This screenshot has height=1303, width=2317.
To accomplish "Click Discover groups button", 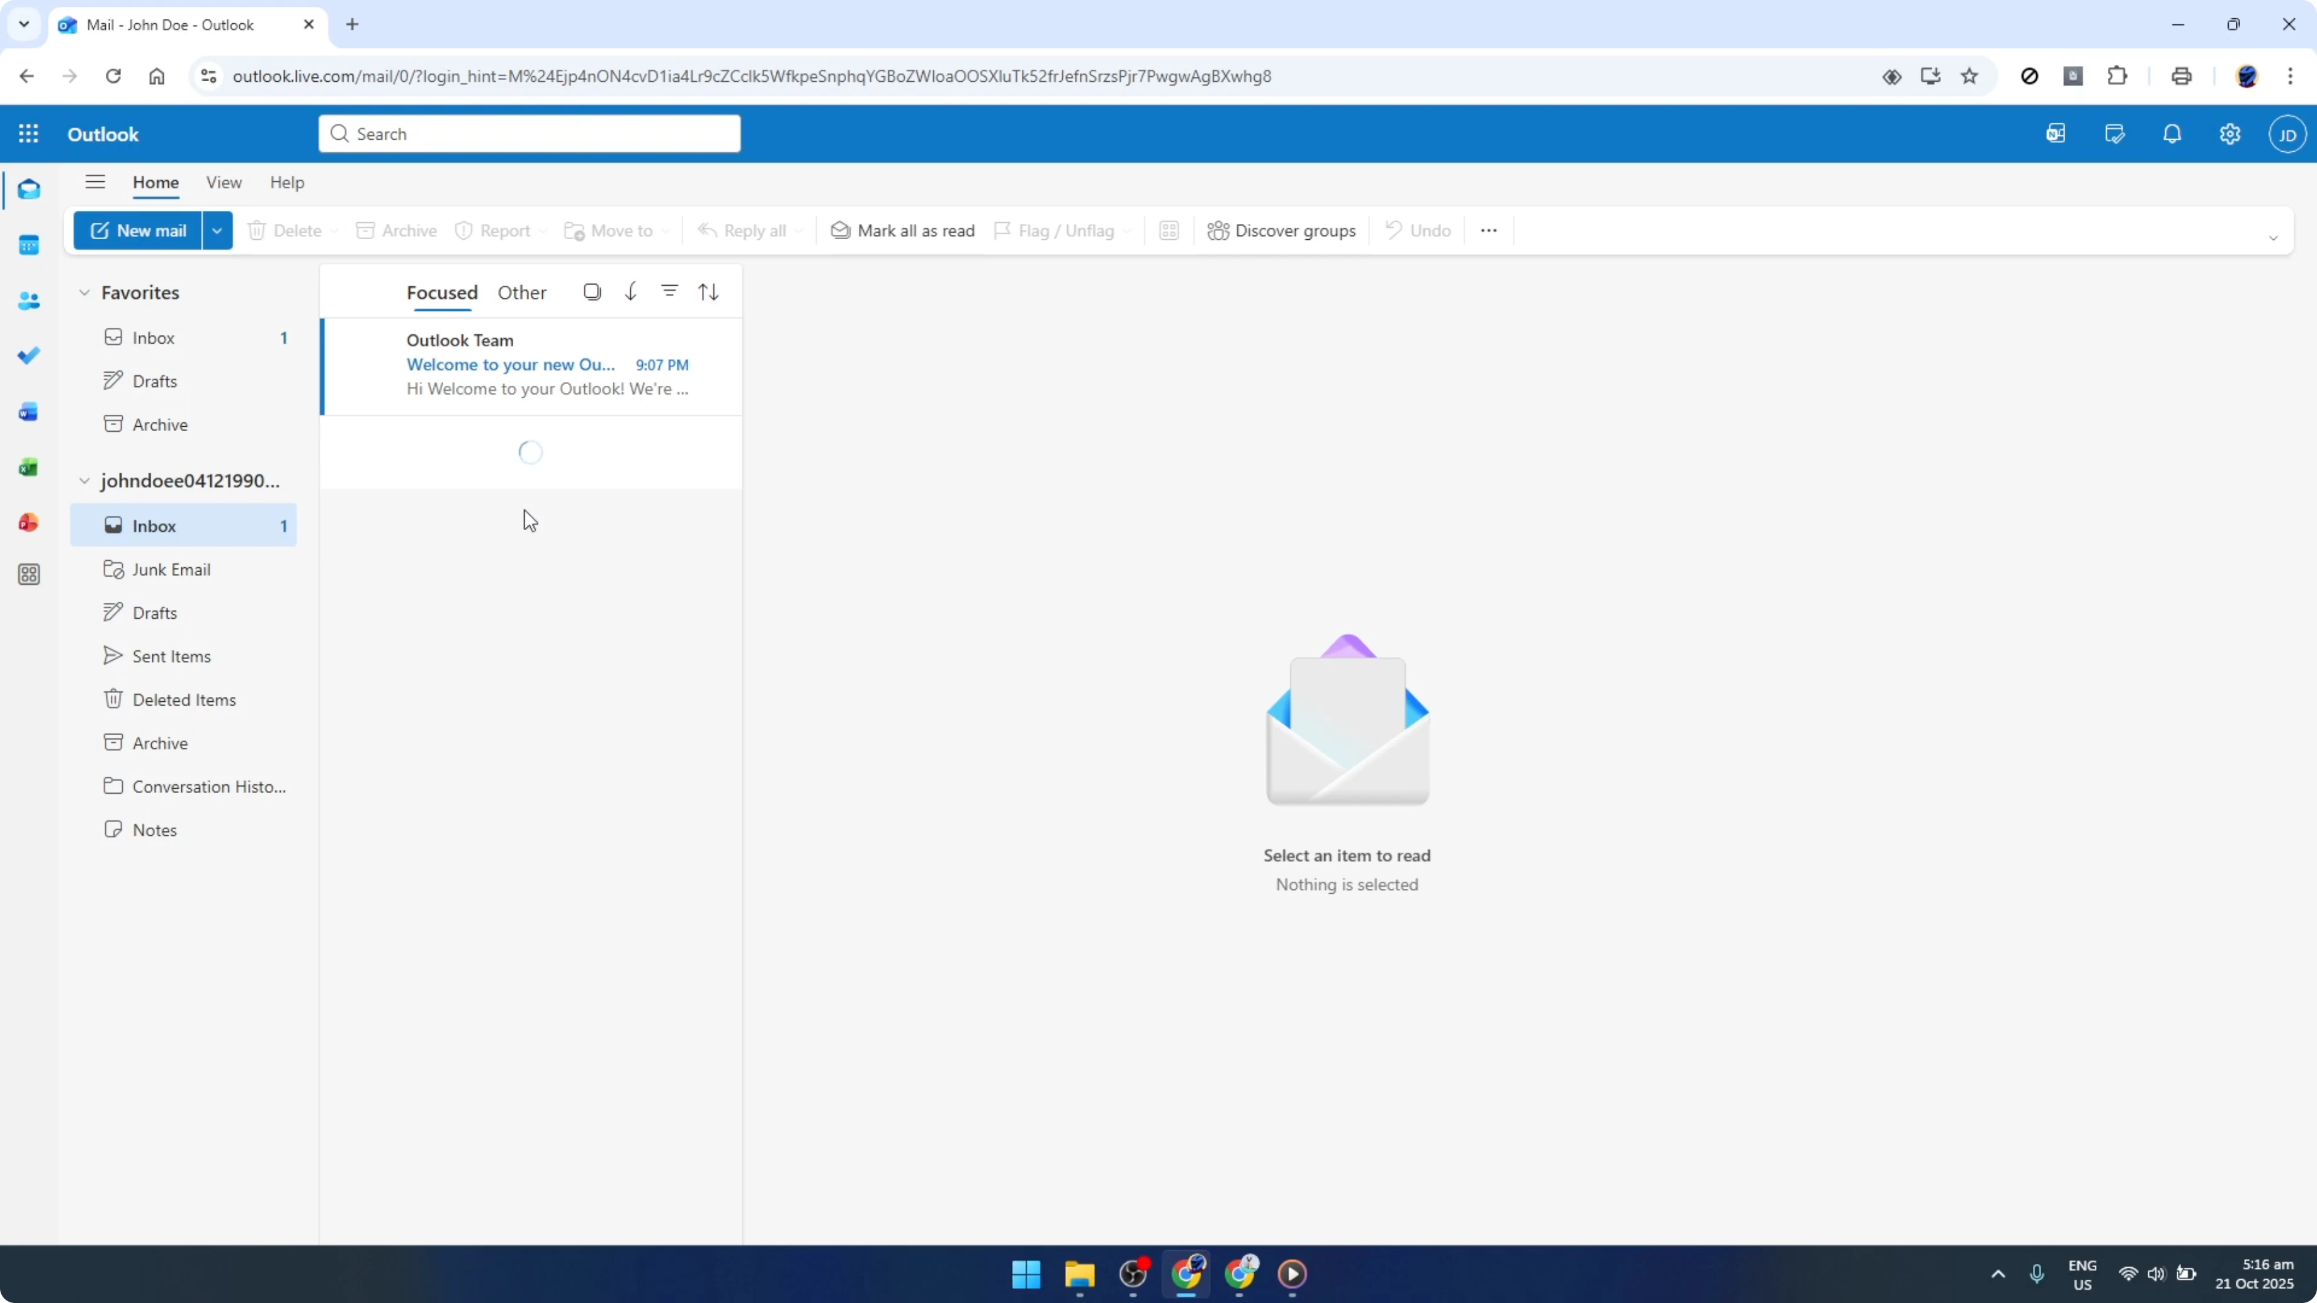I will point(1282,231).
